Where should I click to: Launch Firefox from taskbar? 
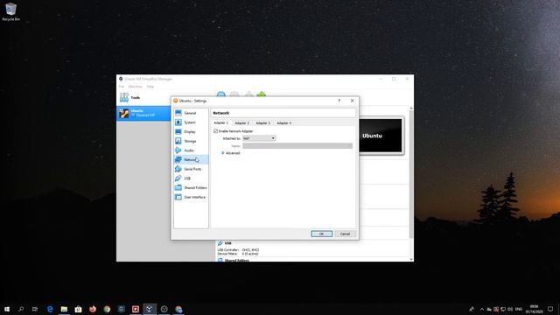pos(93,309)
